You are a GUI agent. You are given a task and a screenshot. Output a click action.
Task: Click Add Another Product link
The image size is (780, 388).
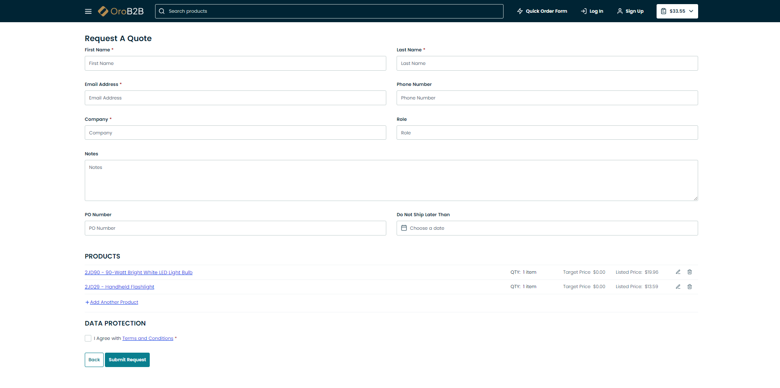click(114, 302)
